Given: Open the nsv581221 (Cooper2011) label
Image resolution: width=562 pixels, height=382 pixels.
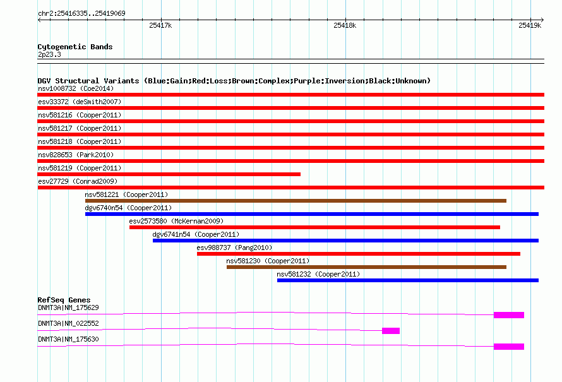Looking at the screenshot, I should pos(126,194).
